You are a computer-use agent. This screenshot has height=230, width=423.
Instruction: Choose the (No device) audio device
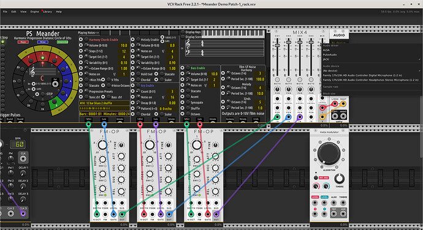(372, 70)
